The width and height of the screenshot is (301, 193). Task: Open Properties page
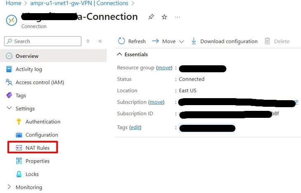(38, 161)
